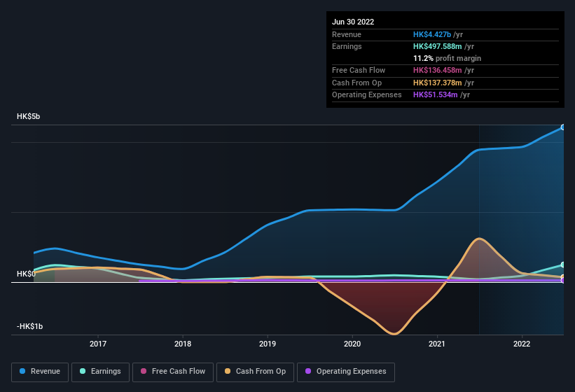Viewport: 575px width, 392px height.
Task: Toggle the Revenue series in legend
Action: tap(41, 371)
